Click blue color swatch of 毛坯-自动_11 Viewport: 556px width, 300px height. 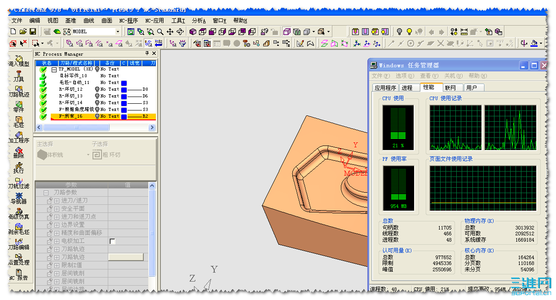124,83
